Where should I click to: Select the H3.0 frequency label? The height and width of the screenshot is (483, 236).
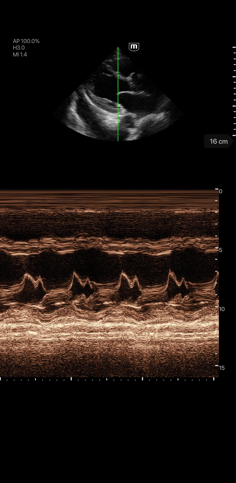pyautogui.click(x=19, y=48)
